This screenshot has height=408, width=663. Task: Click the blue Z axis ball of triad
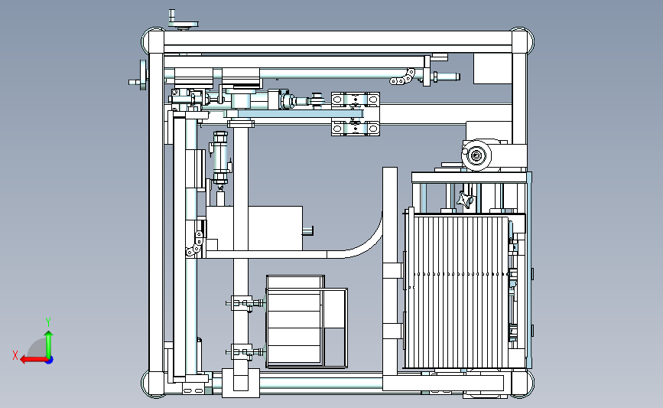[x=49, y=360]
